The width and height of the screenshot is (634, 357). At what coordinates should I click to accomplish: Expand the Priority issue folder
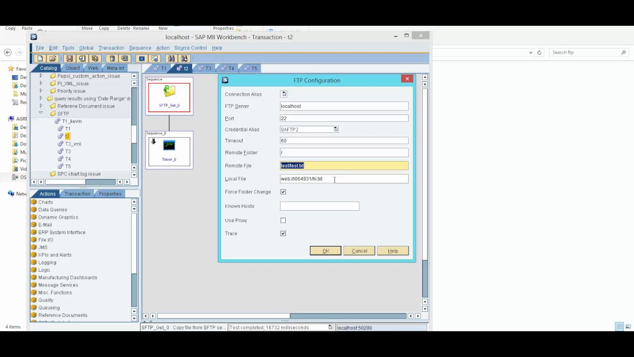pos(41,91)
